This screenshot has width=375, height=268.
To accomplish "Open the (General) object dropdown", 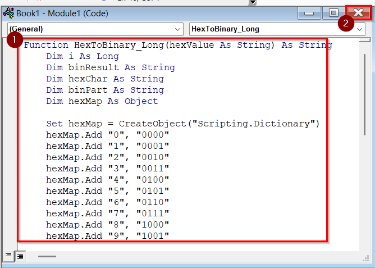I will (x=95, y=29).
